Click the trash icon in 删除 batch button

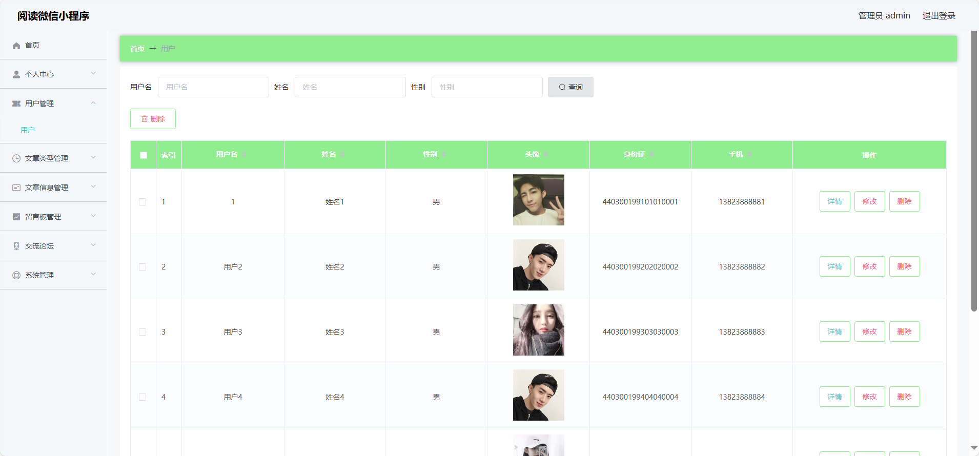click(145, 119)
